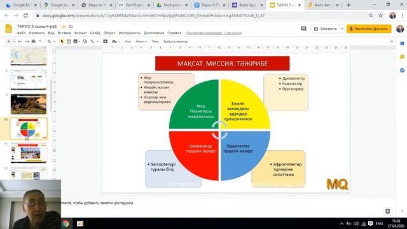Screen dimensions: 407x229
Task: Open the input tools Ру button
Action: [x=114, y=41]
